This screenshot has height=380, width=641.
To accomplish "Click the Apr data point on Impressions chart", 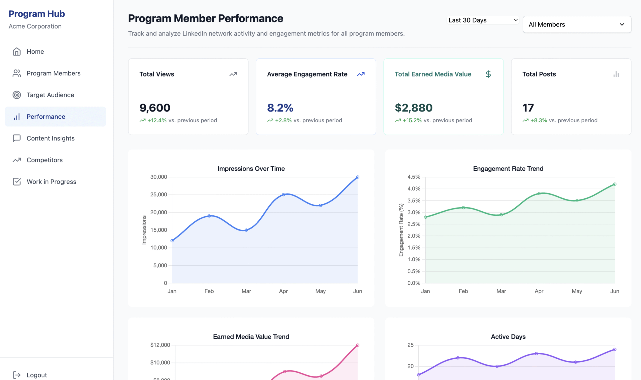I will click(283, 195).
